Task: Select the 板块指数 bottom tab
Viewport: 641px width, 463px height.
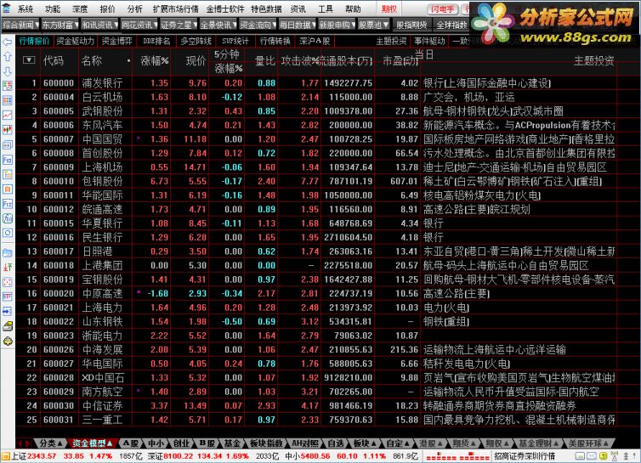Action: [x=266, y=443]
